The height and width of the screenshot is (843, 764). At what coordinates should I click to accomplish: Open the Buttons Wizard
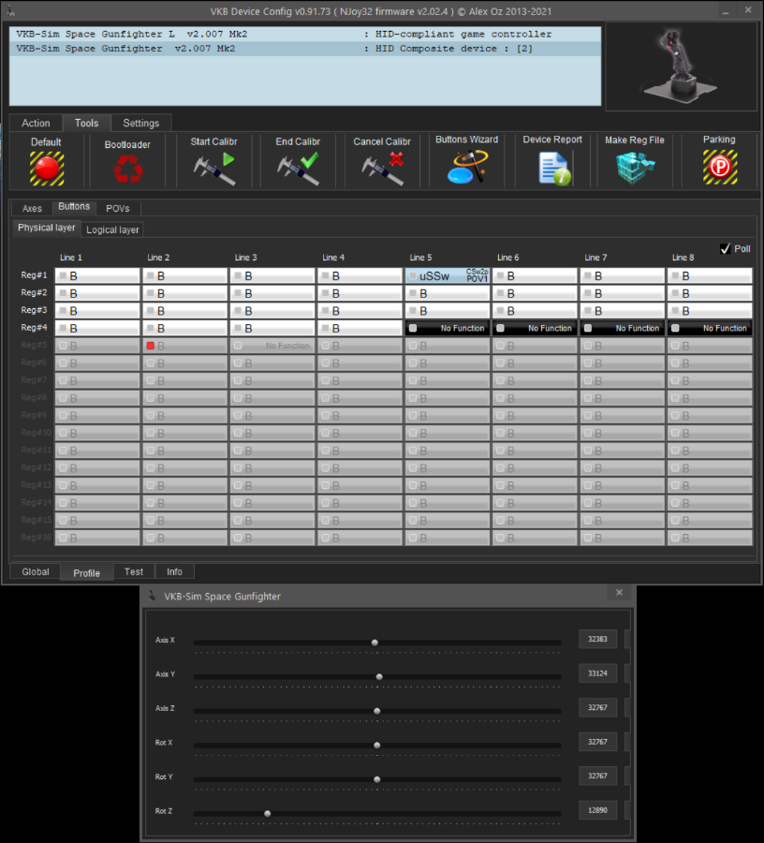point(467,167)
